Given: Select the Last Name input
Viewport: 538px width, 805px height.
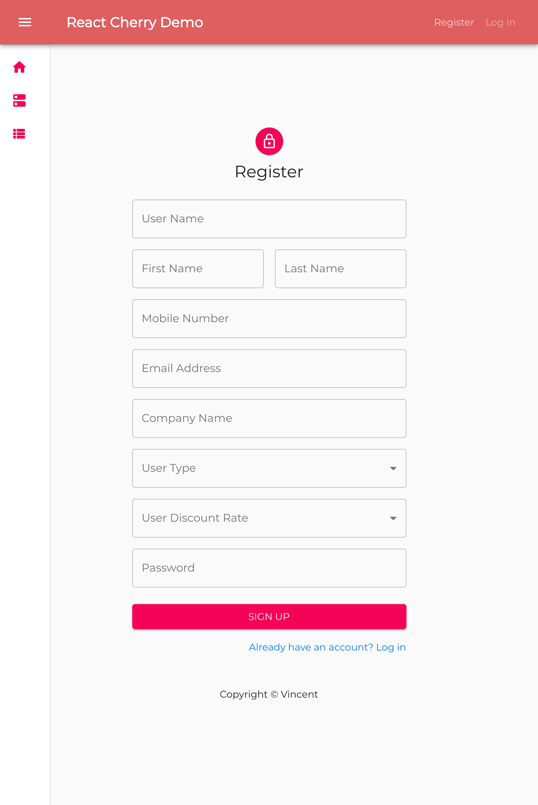Looking at the screenshot, I should tap(340, 269).
